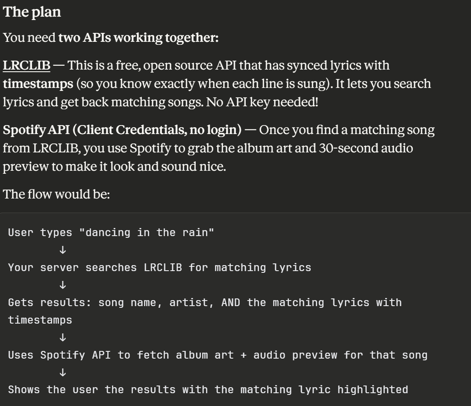
Task: Click the code line 'User types "dancing in the rain"'
Action: 111,233
